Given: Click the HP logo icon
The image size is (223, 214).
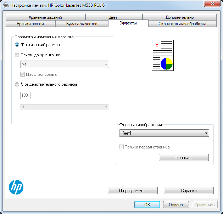Looking at the screenshot, I should pos(16,187).
